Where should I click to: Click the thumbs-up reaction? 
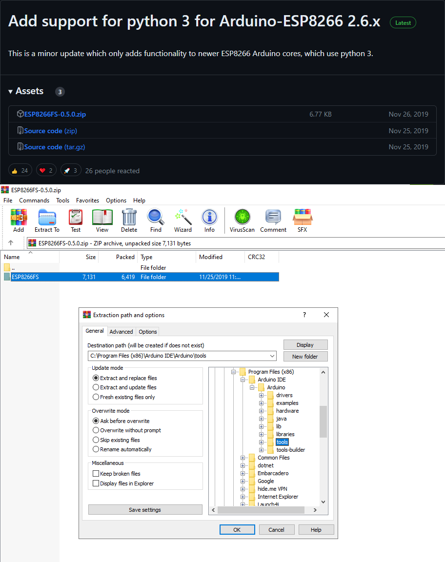point(20,170)
